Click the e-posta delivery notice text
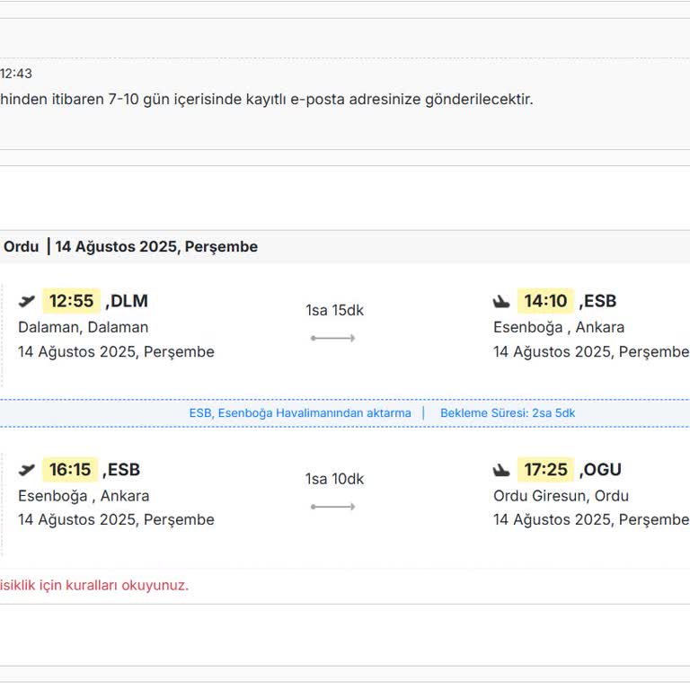 tap(266, 99)
